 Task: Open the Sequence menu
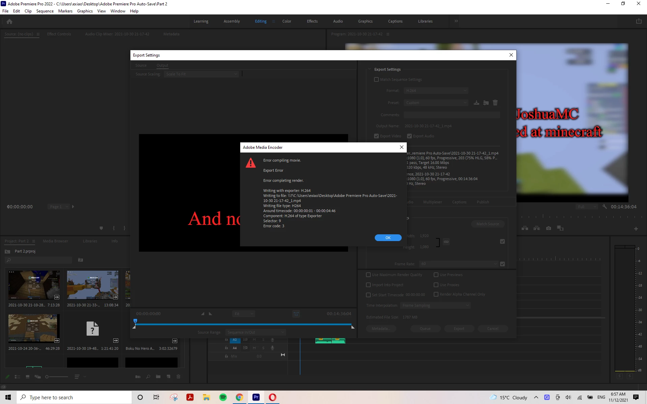(45, 11)
